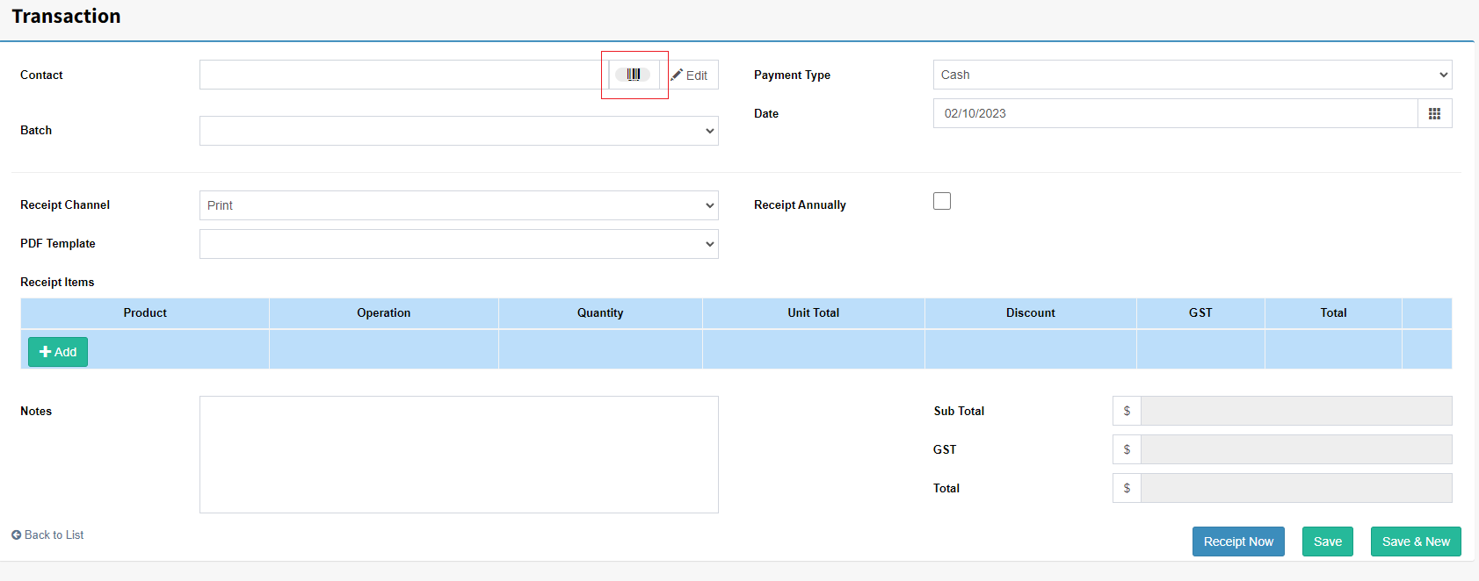This screenshot has height=581, width=1479.
Task: Open the Payment Type dropdown showing Cash
Action: [x=1193, y=75]
